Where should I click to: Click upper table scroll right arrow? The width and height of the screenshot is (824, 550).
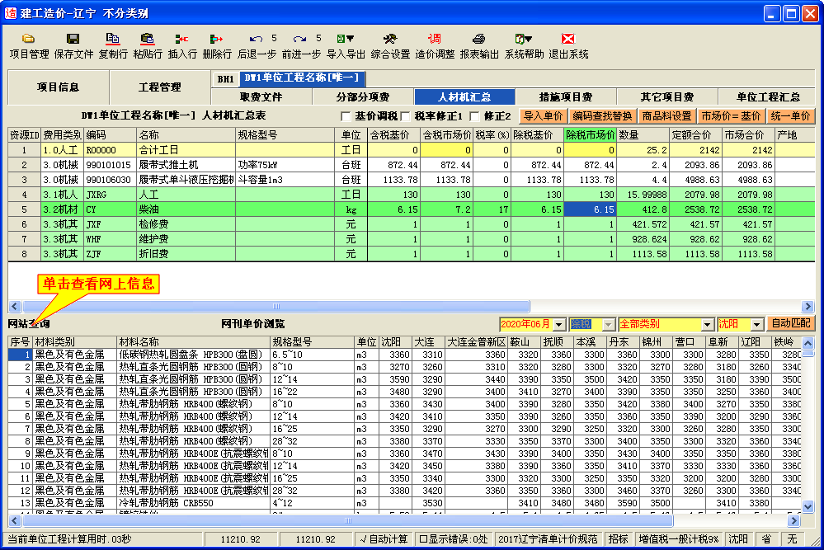[x=808, y=306]
